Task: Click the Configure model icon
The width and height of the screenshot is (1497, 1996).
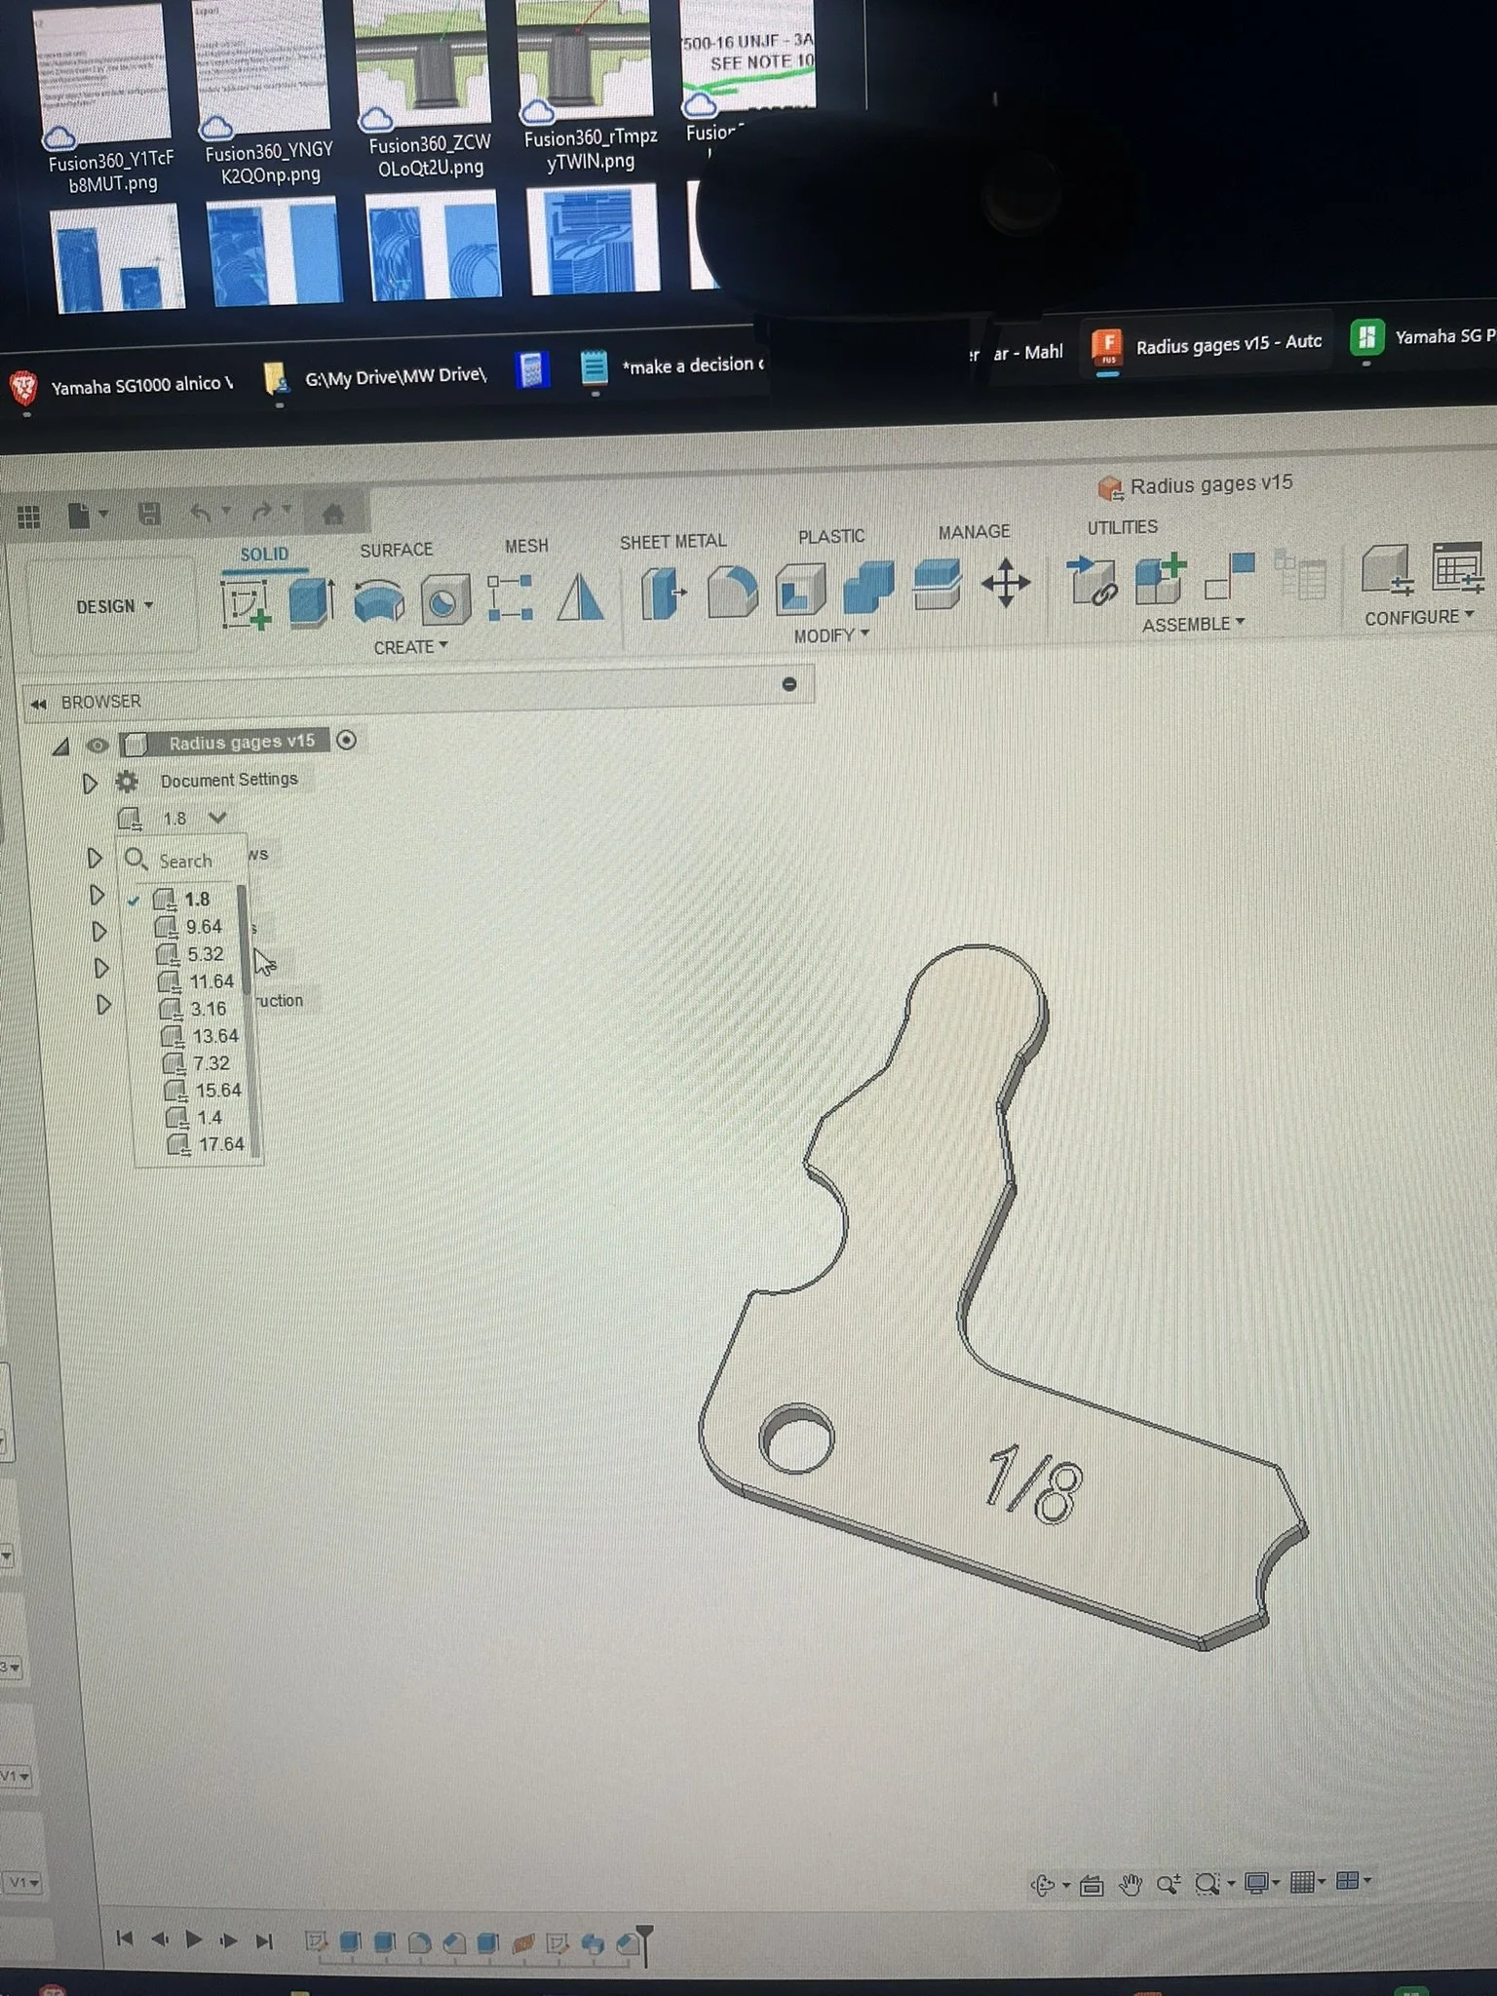Action: 1386,571
